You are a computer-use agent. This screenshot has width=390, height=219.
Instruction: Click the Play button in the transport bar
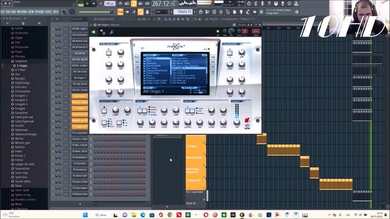pos(88,4)
